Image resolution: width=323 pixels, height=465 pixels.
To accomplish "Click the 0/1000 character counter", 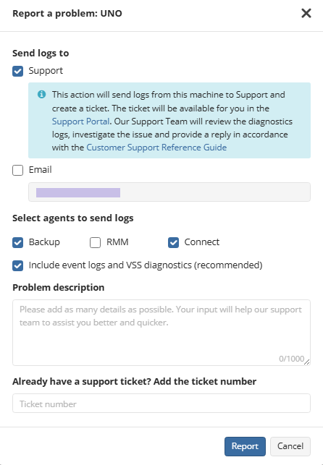I will [292, 359].
